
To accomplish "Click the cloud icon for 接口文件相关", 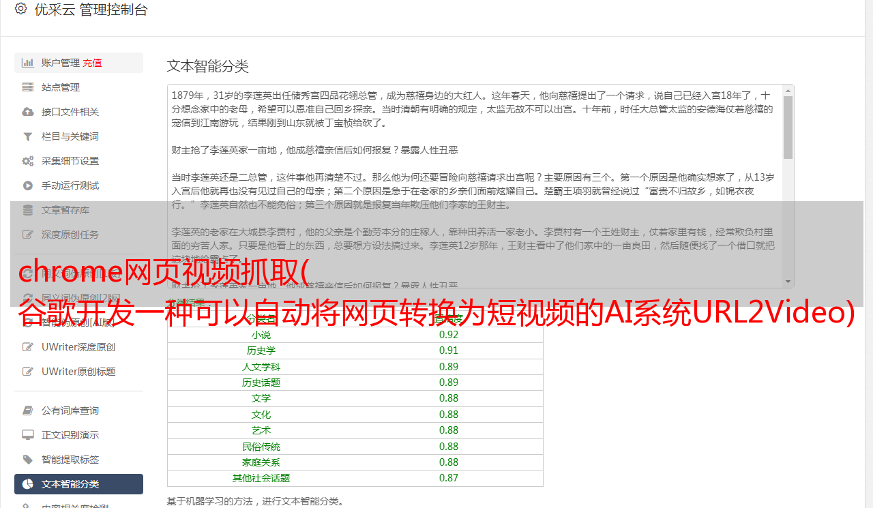I will [x=27, y=112].
